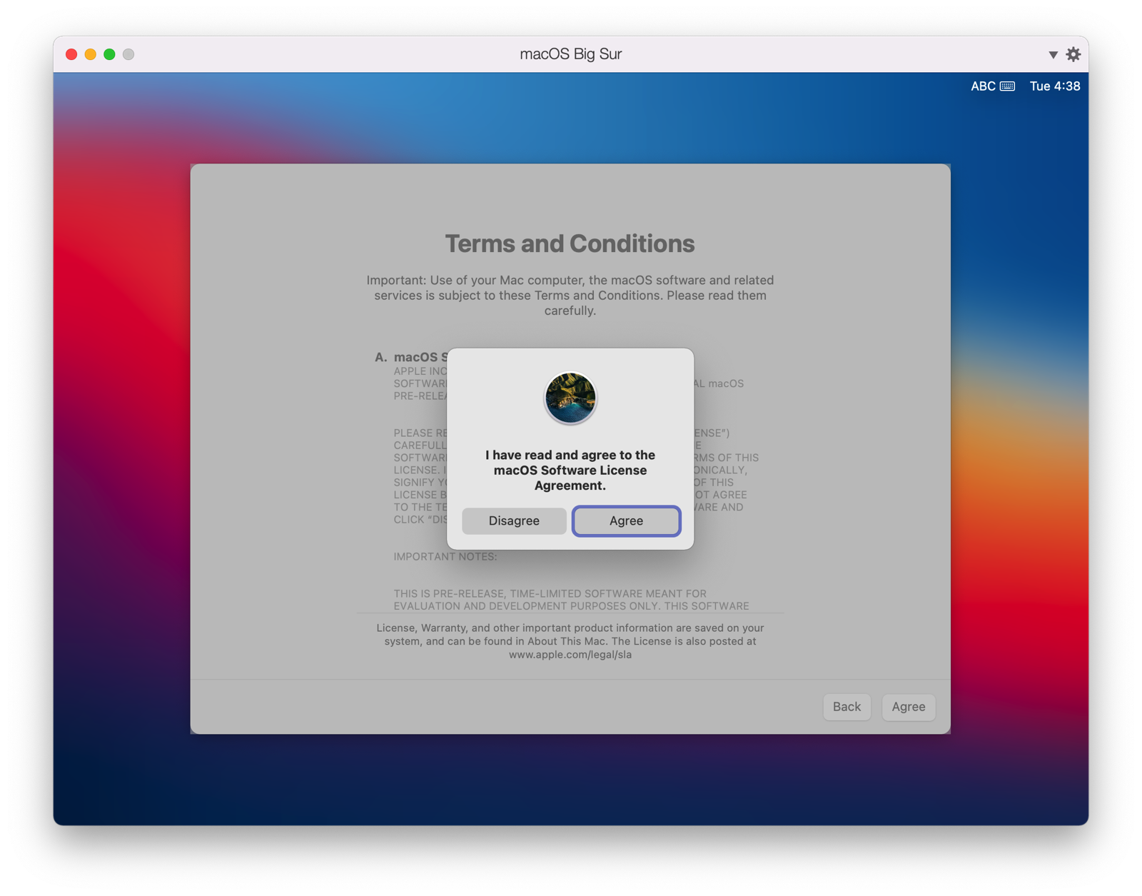This screenshot has height=896, width=1142.
Task: Expand the actions dropdown arrow beside the gear
Action: (x=1053, y=54)
